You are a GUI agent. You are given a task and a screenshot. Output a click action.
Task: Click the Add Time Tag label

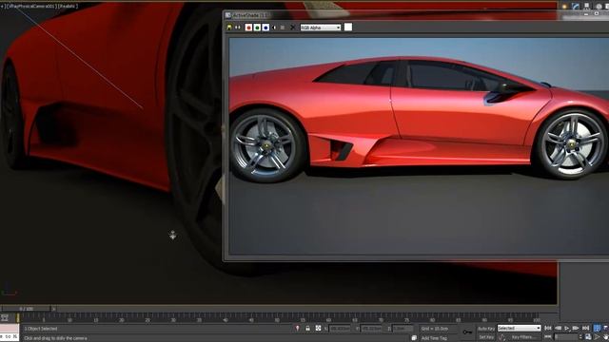pos(434,338)
